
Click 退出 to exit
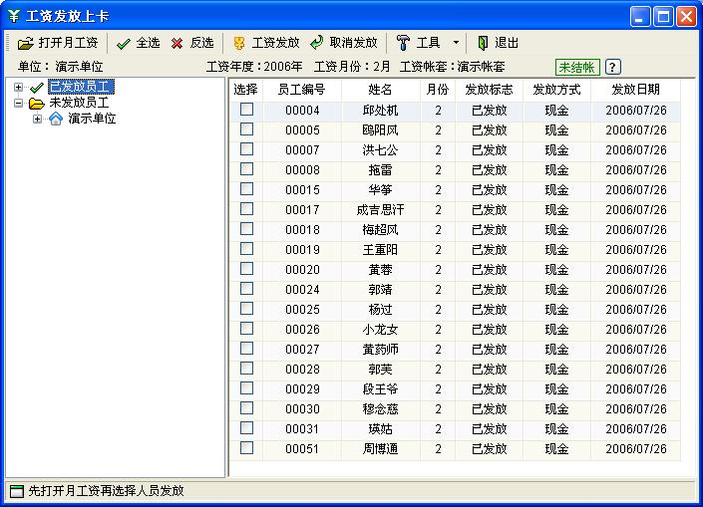[498, 43]
